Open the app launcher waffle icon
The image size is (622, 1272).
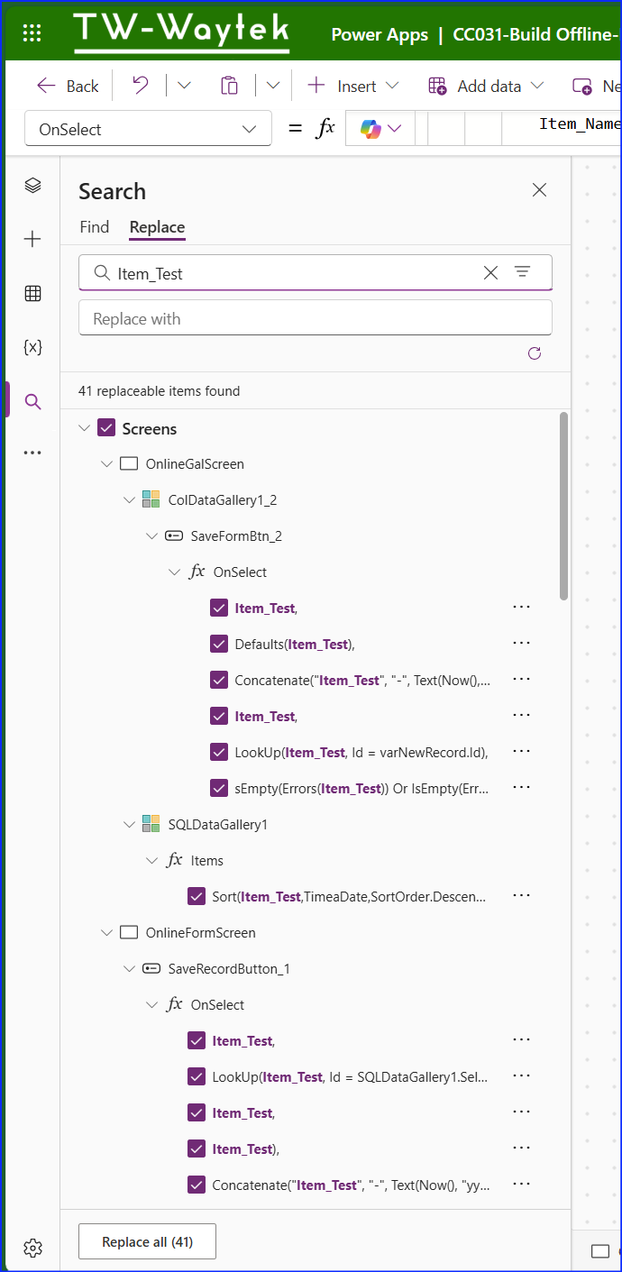point(32,33)
